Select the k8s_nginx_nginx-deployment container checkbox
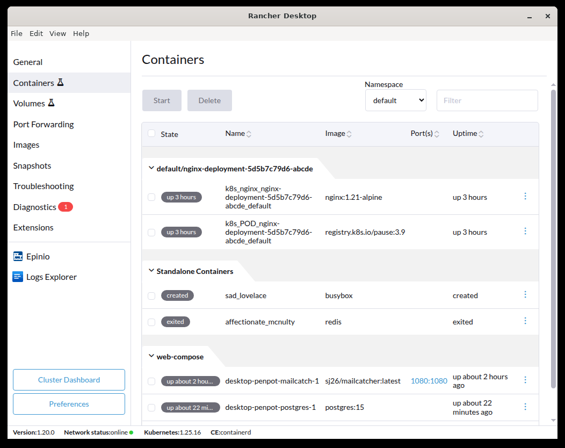Viewport: 565px width, 448px height. click(x=151, y=197)
